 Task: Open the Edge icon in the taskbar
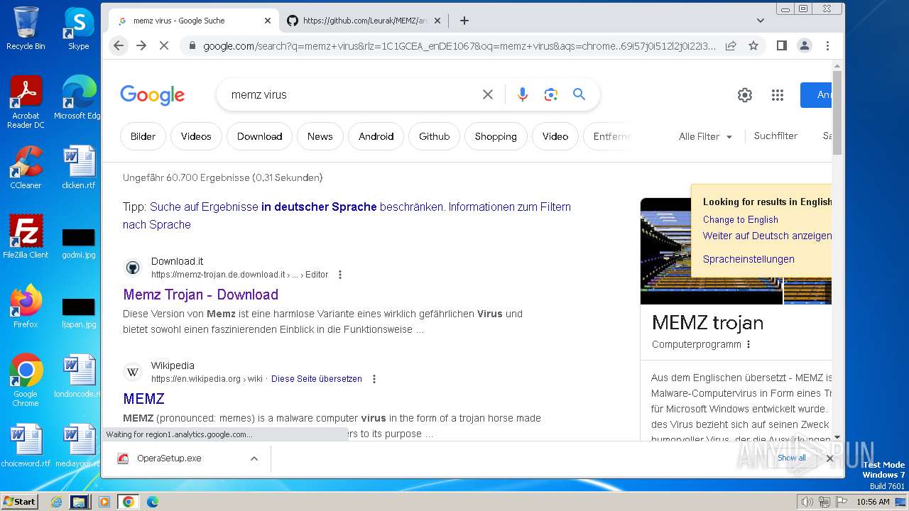point(152,502)
